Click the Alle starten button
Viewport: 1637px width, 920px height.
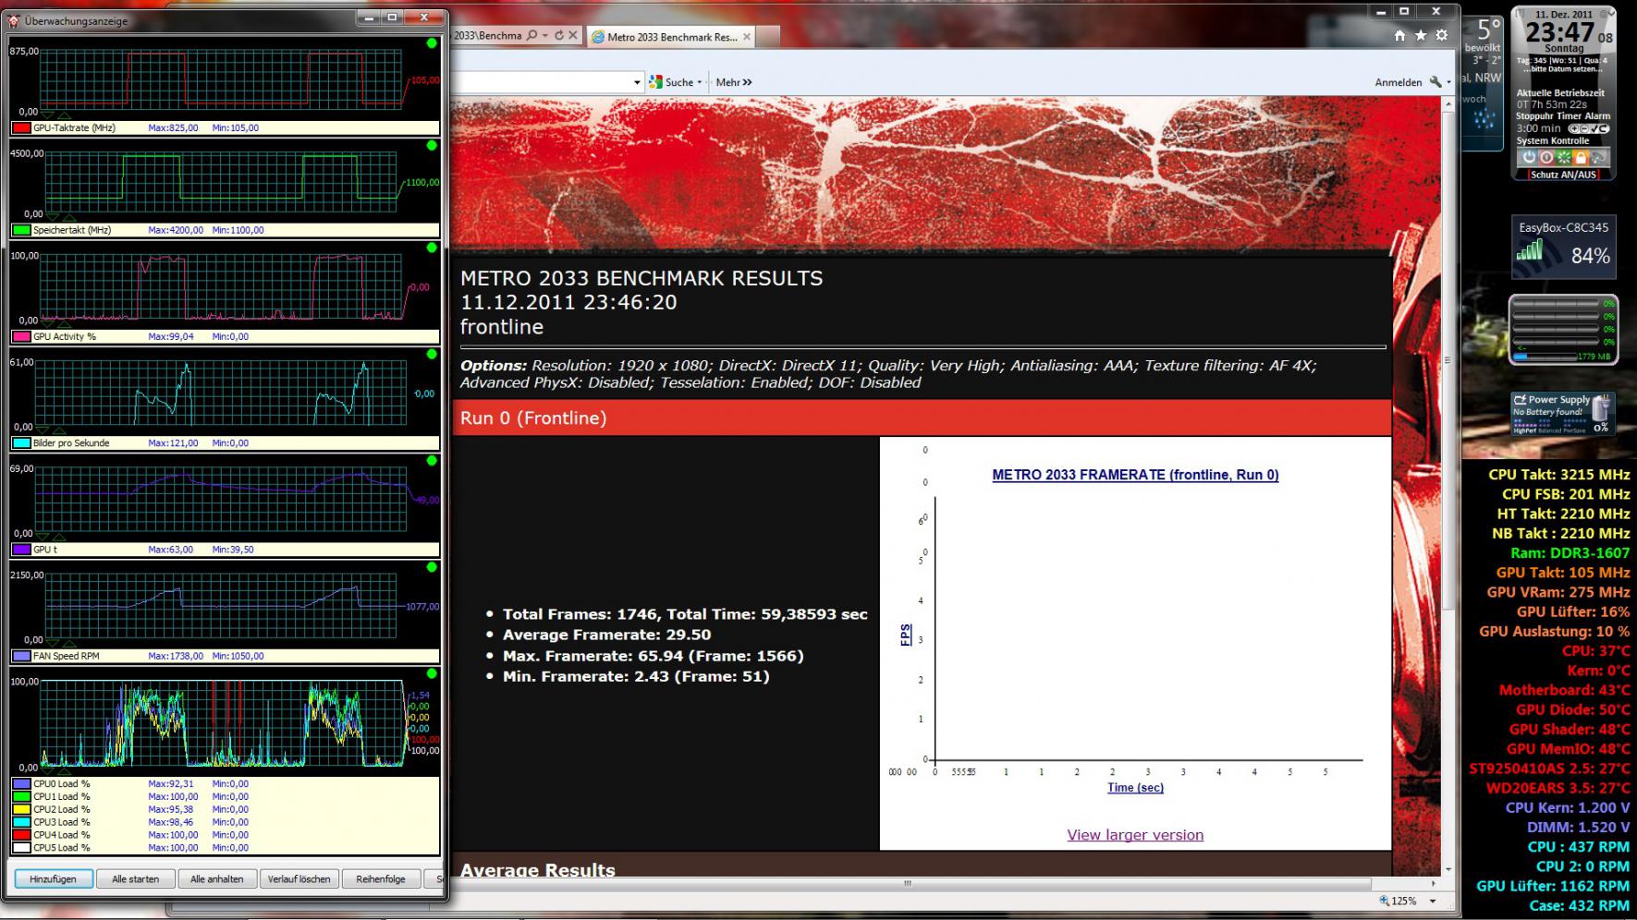(136, 878)
